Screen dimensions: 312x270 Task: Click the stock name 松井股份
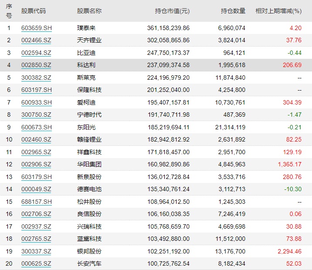[x=89, y=202]
